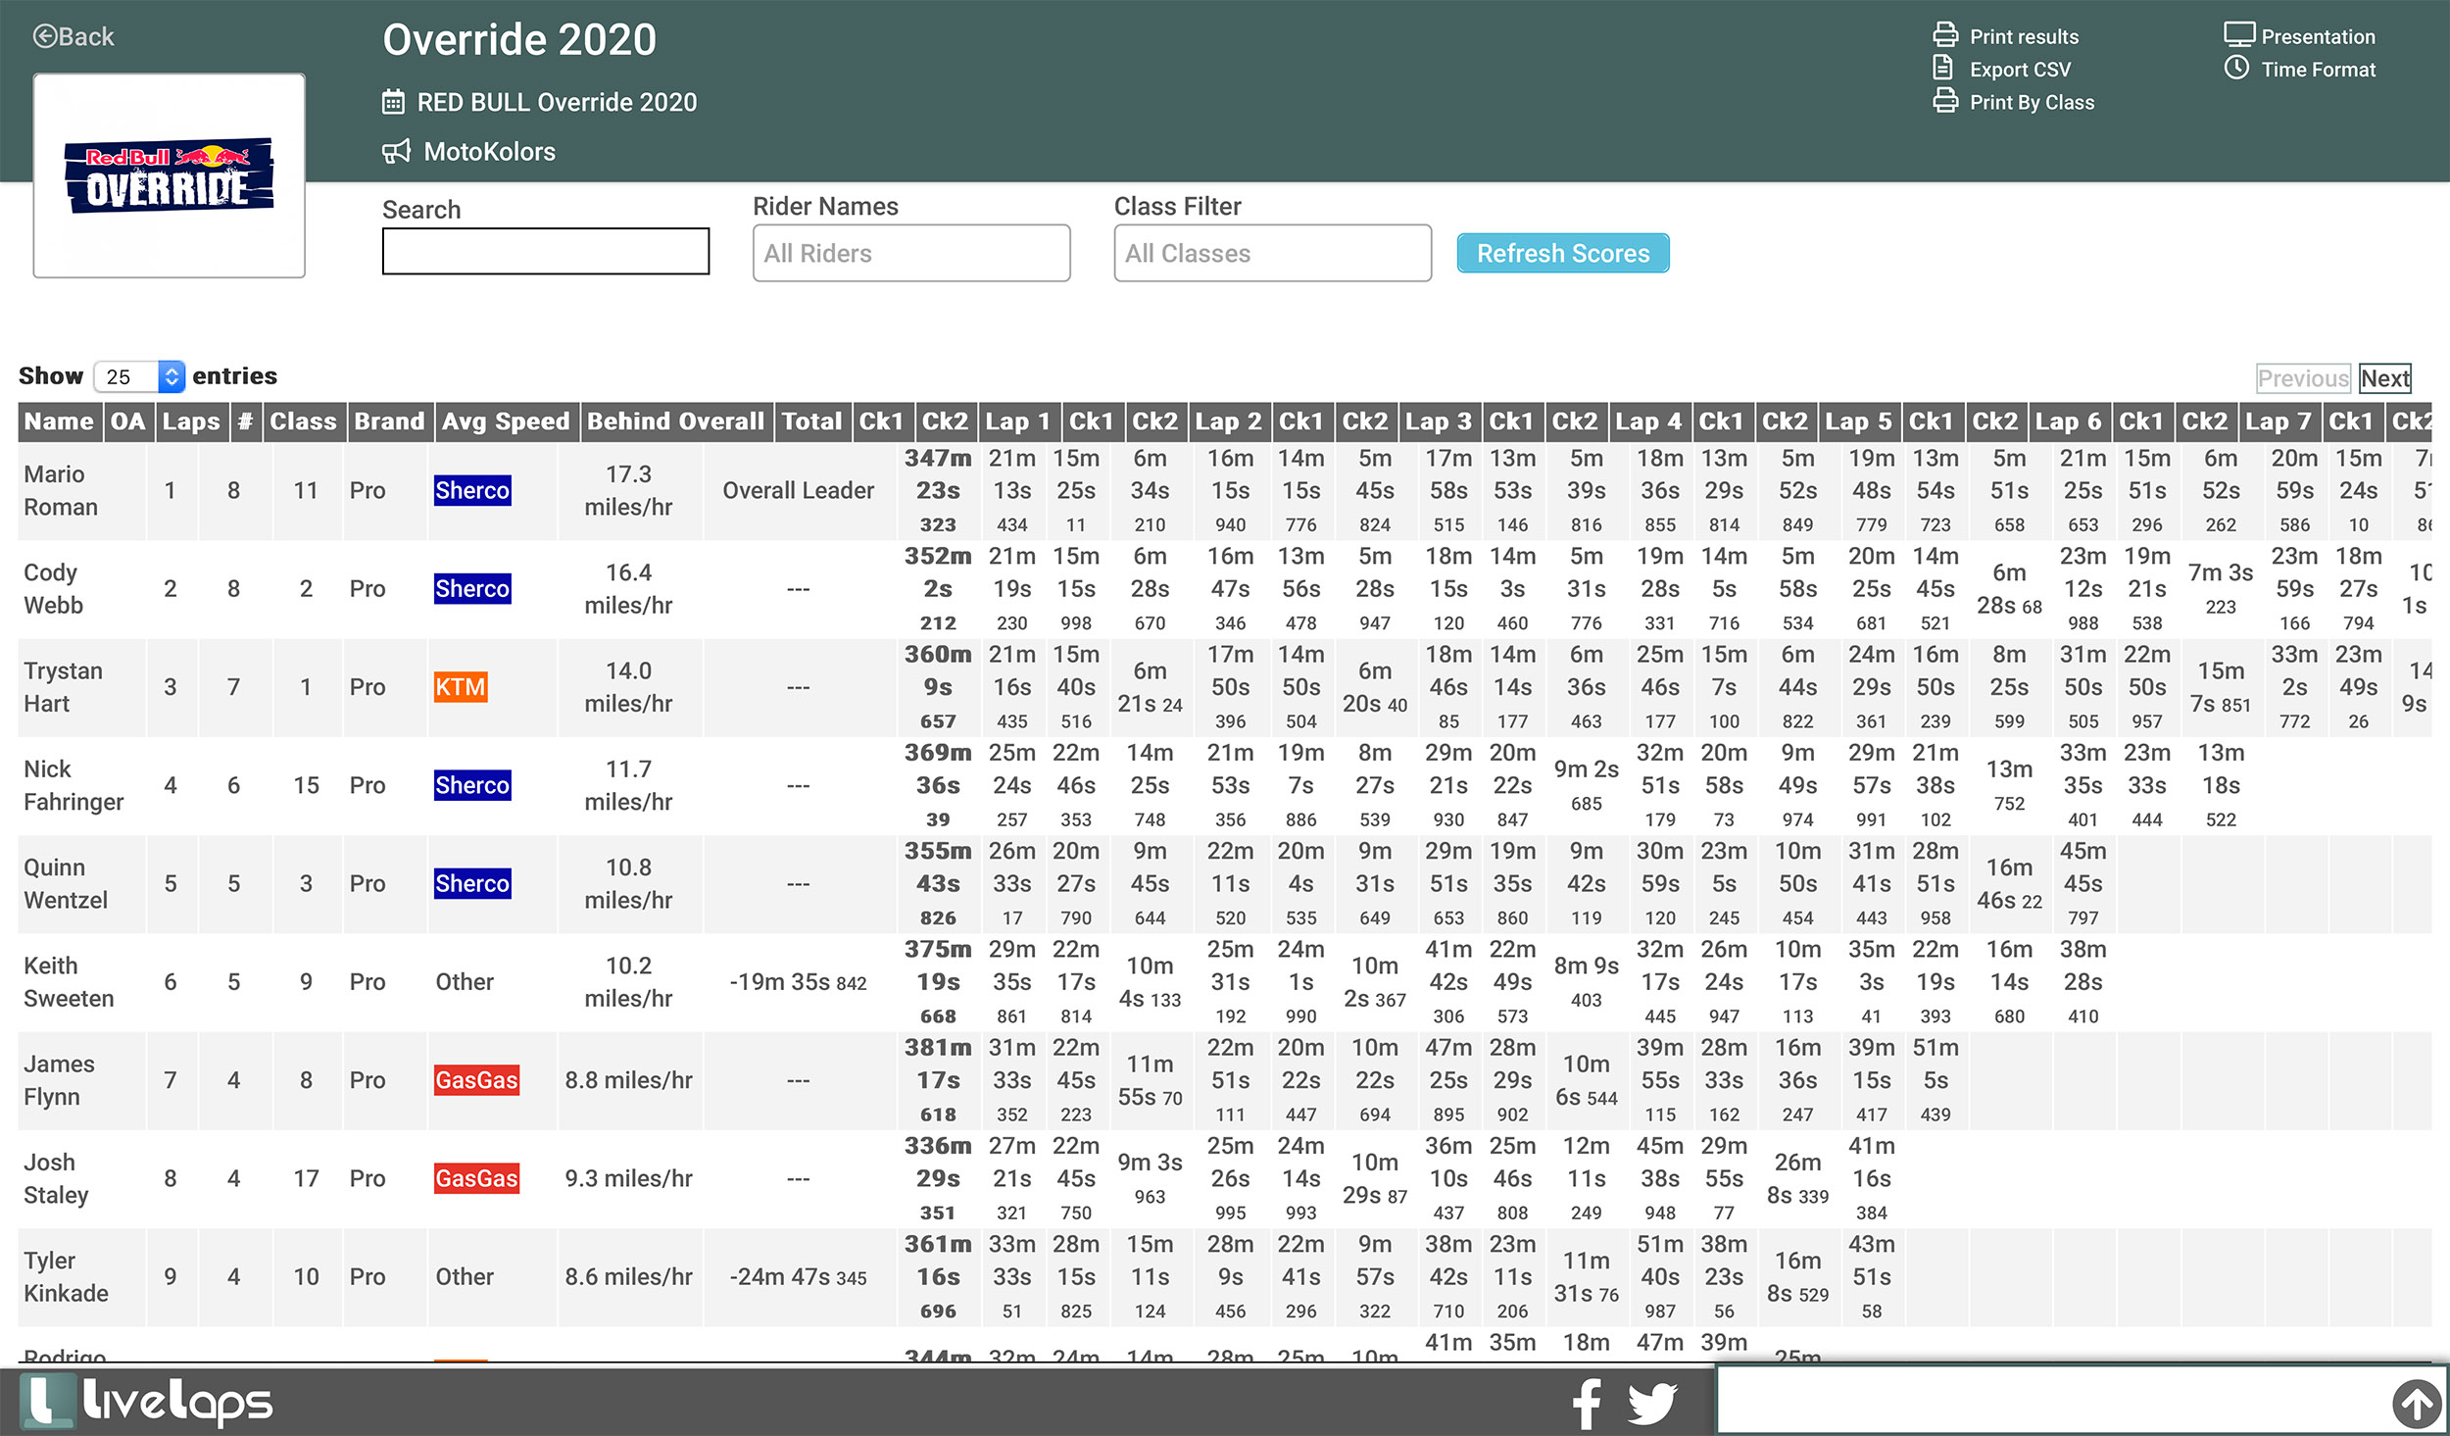2450x1436 pixels.
Task: Open the Twitter bird icon in footer
Action: (1652, 1403)
